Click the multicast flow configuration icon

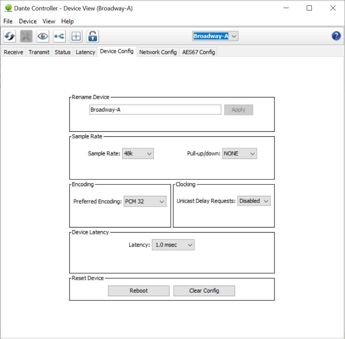coord(59,36)
